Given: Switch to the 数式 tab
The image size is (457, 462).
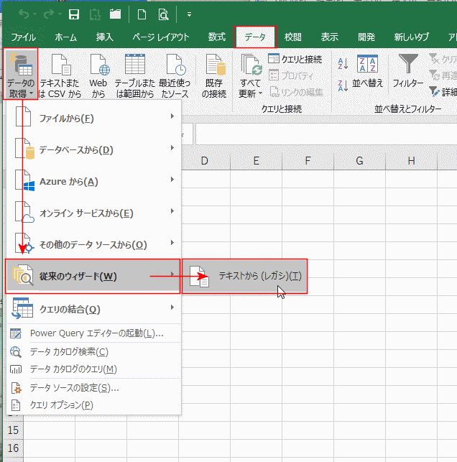Looking at the screenshot, I should (217, 37).
